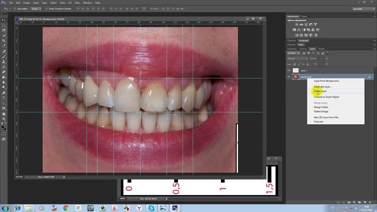
Task: Add a Levels adjustment
Action: click(x=301, y=24)
